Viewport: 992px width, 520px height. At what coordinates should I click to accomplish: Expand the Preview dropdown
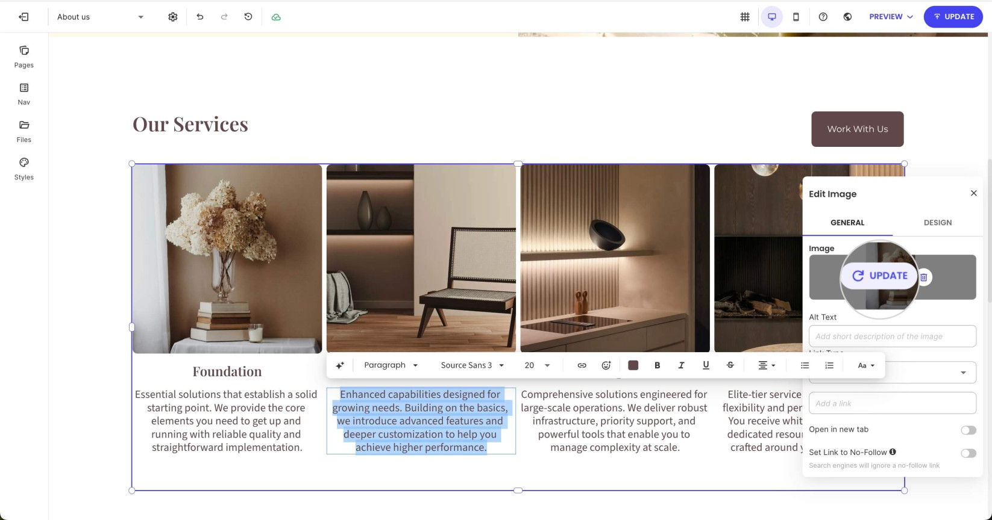click(x=891, y=17)
